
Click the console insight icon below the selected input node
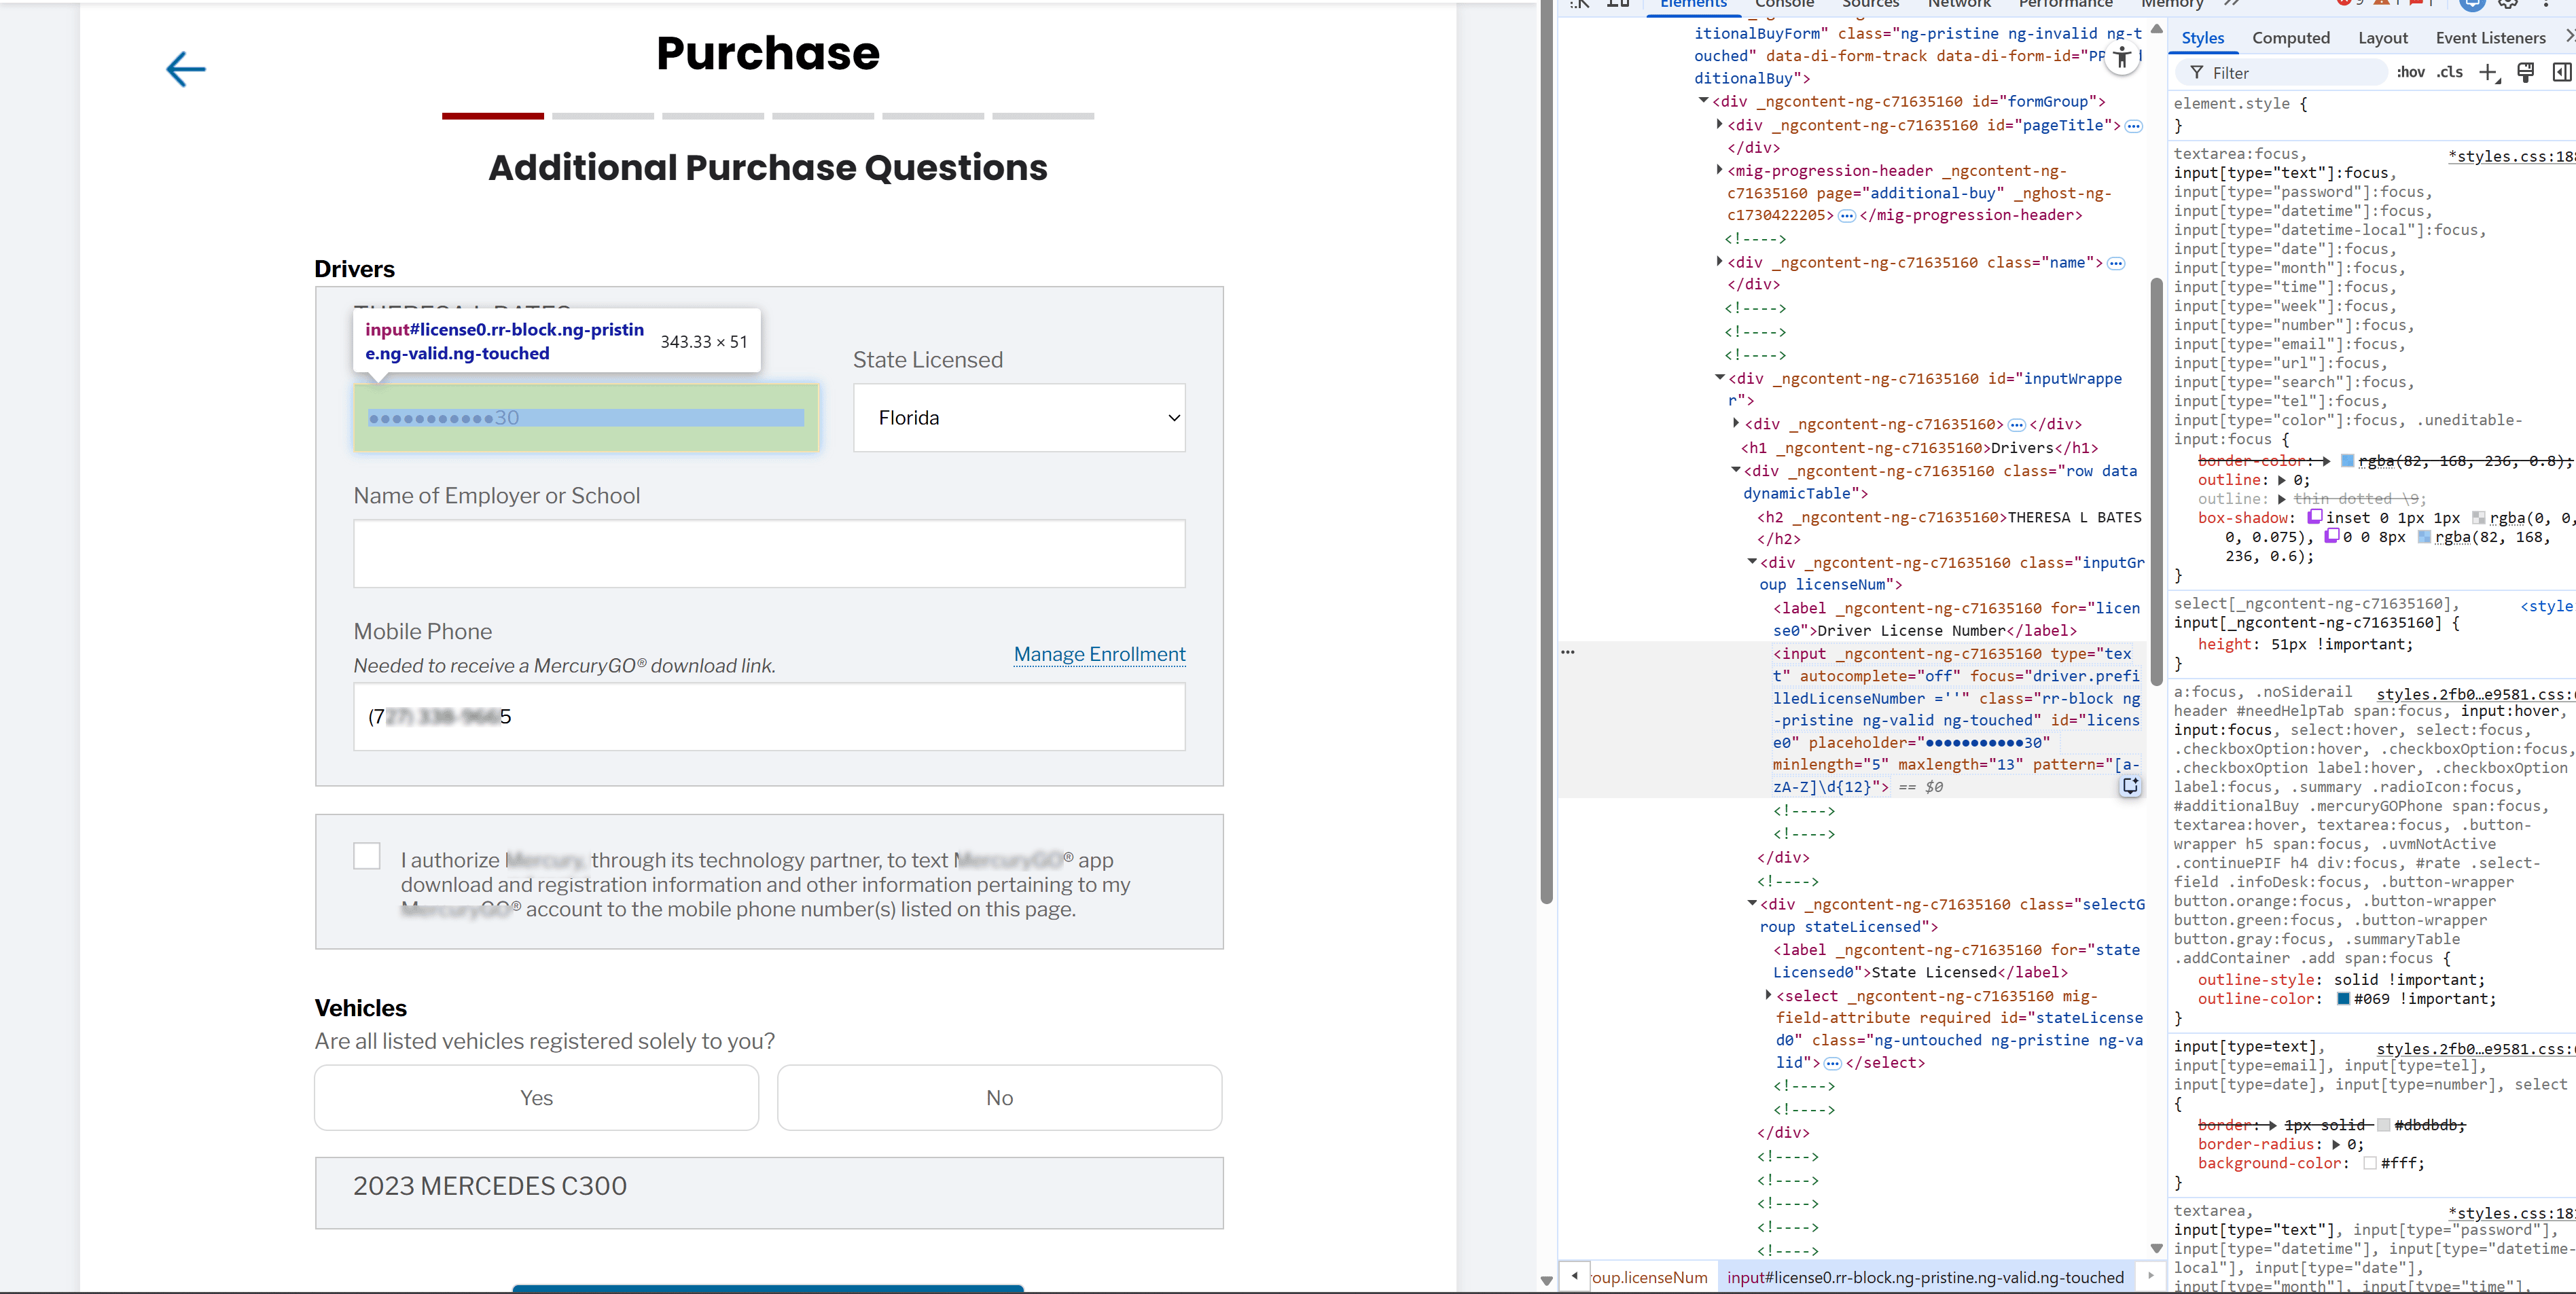2130,786
